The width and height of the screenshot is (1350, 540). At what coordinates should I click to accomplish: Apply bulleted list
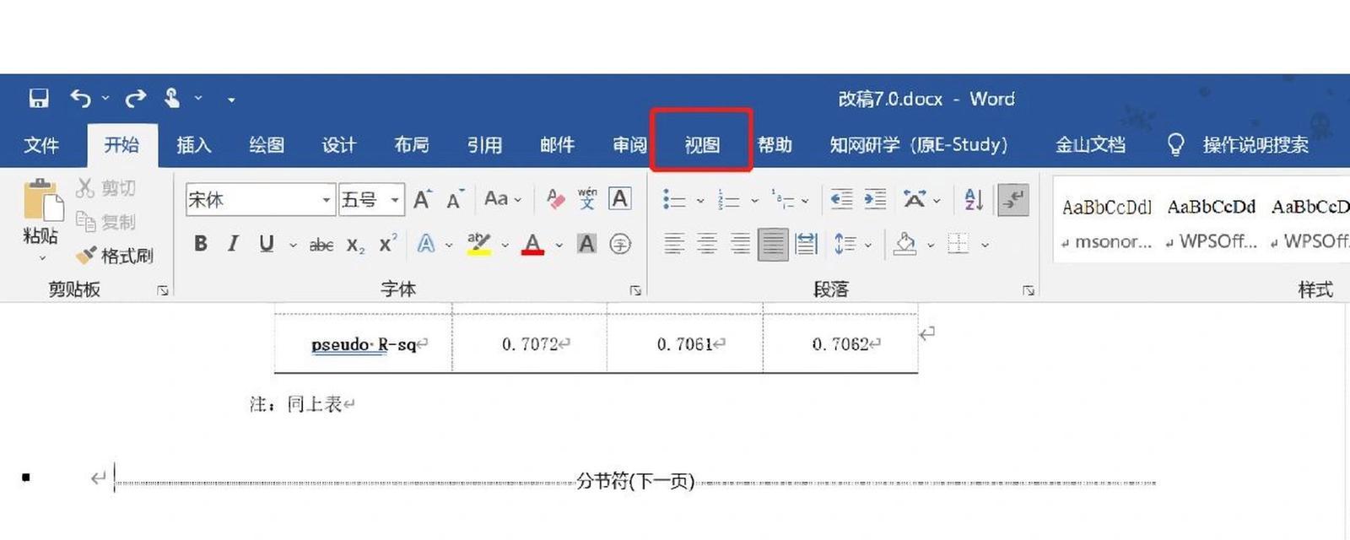pos(673,200)
